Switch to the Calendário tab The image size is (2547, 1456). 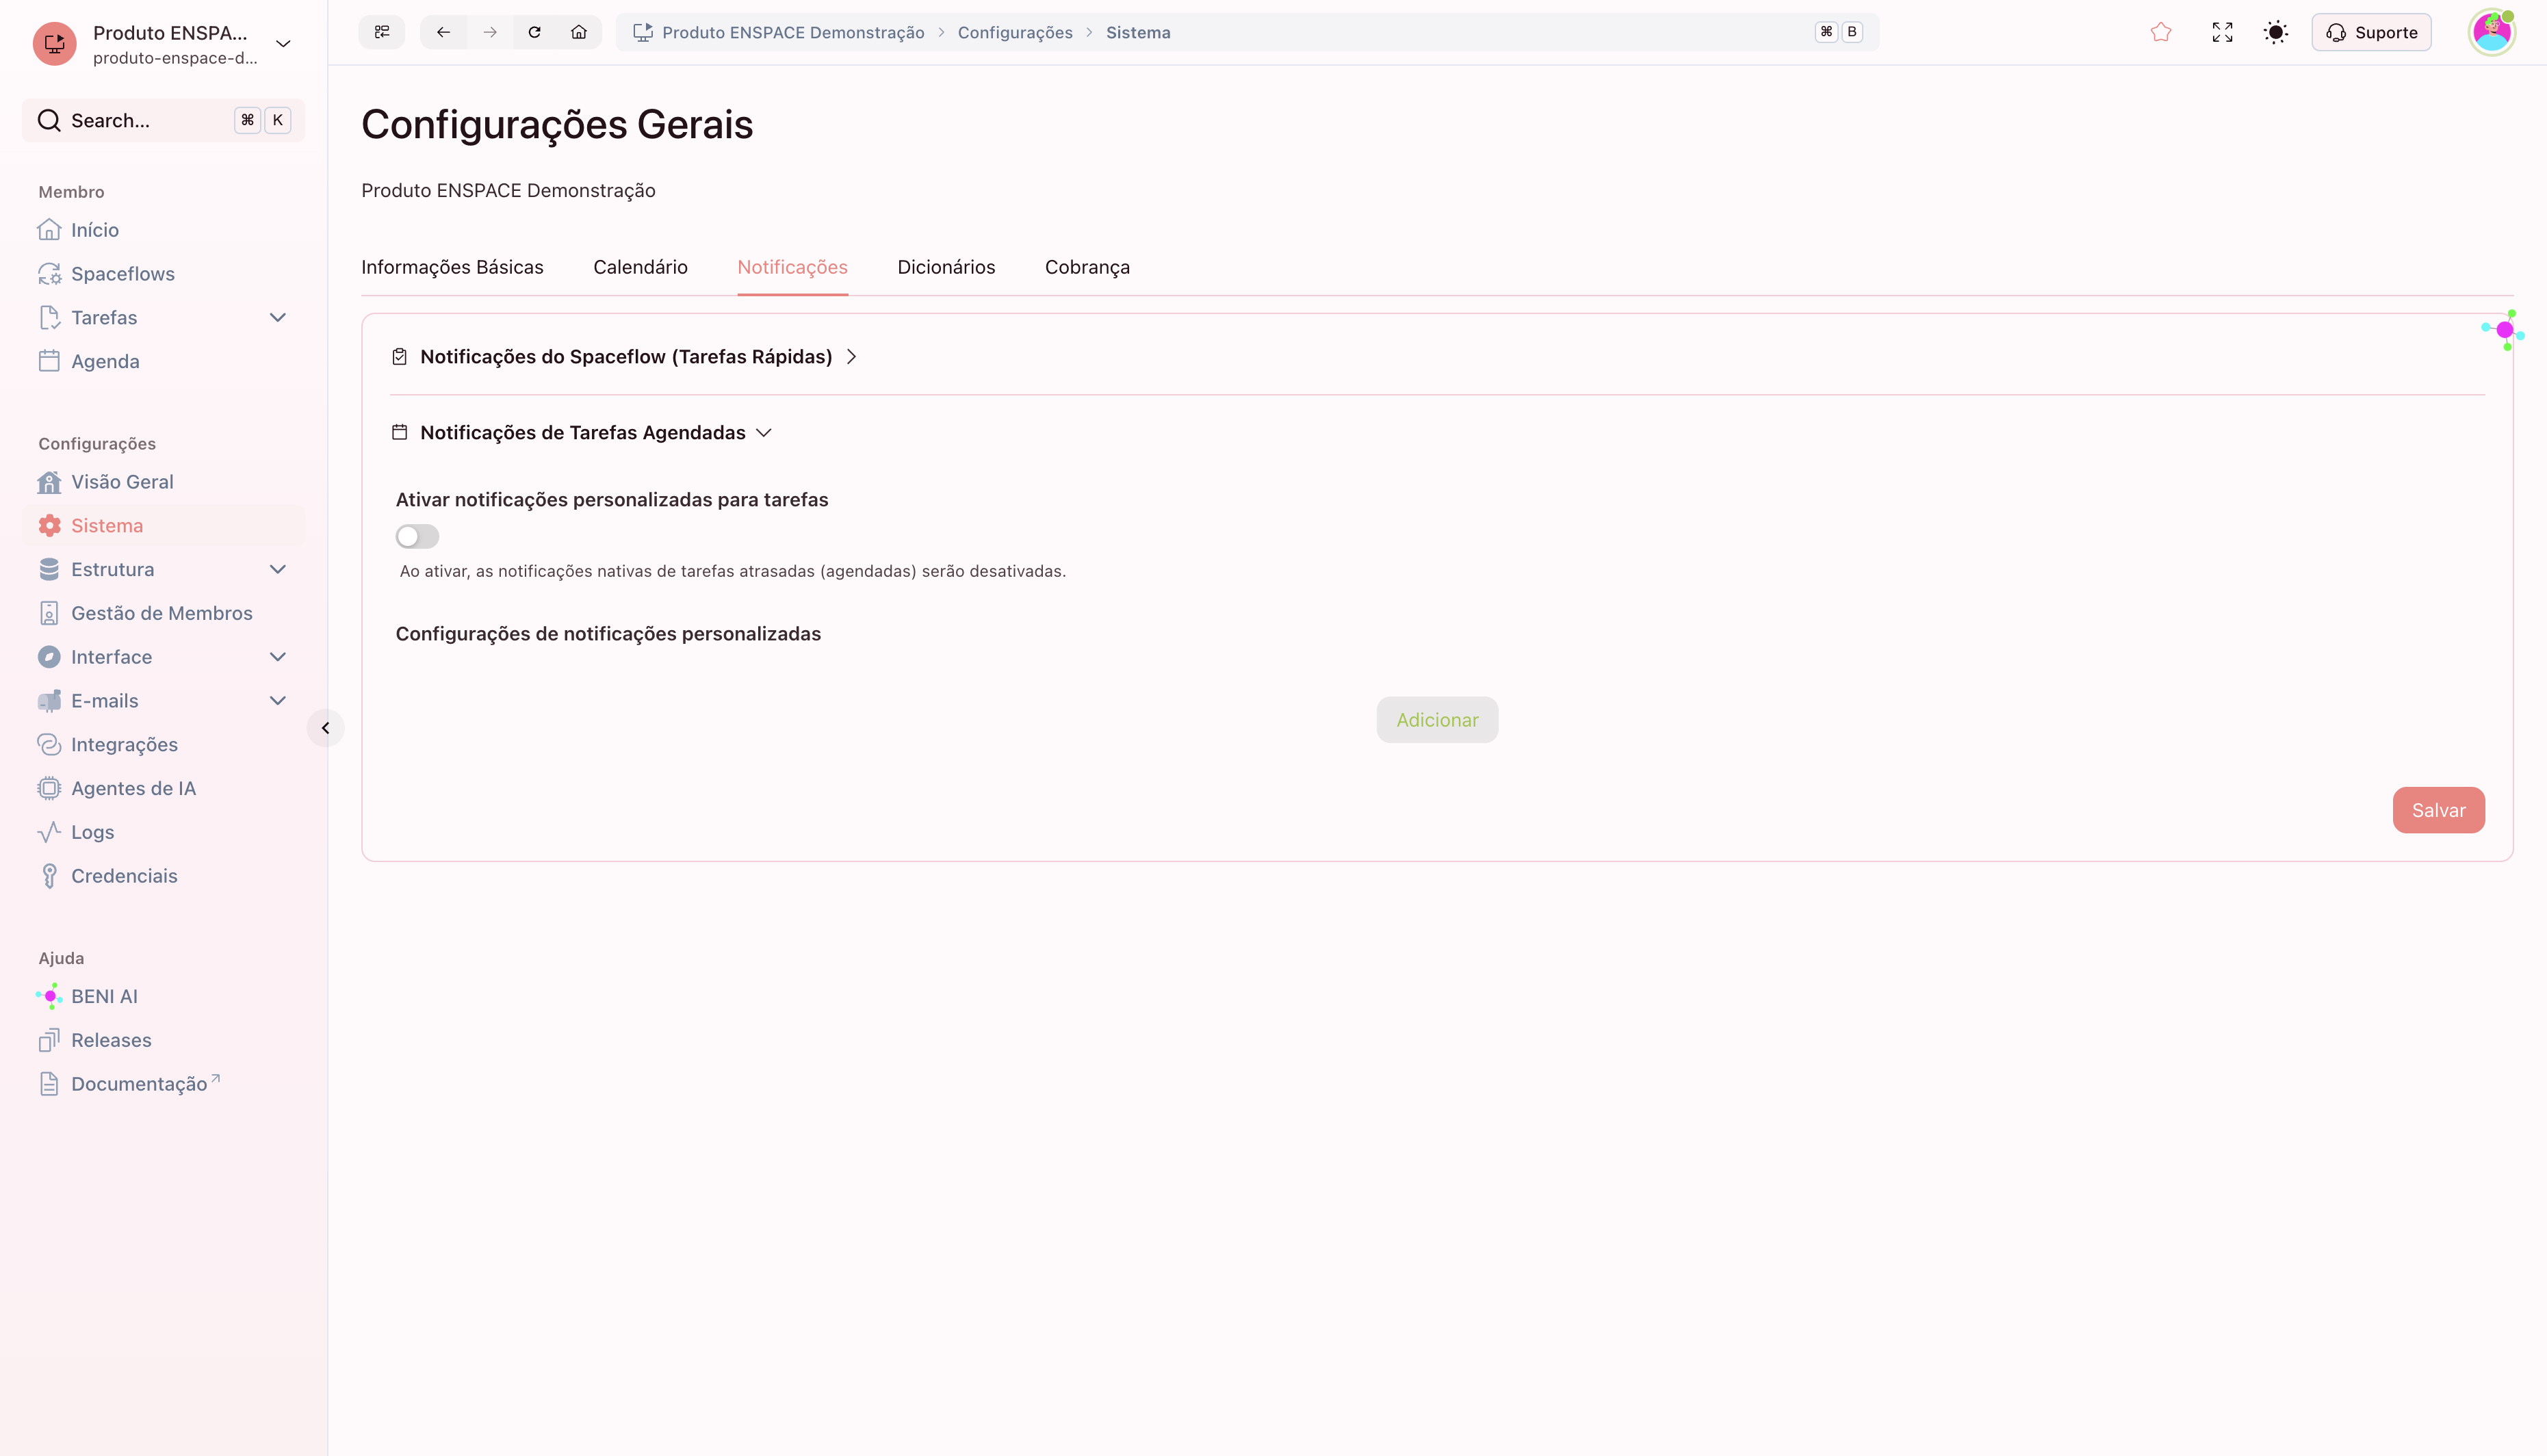tap(640, 267)
